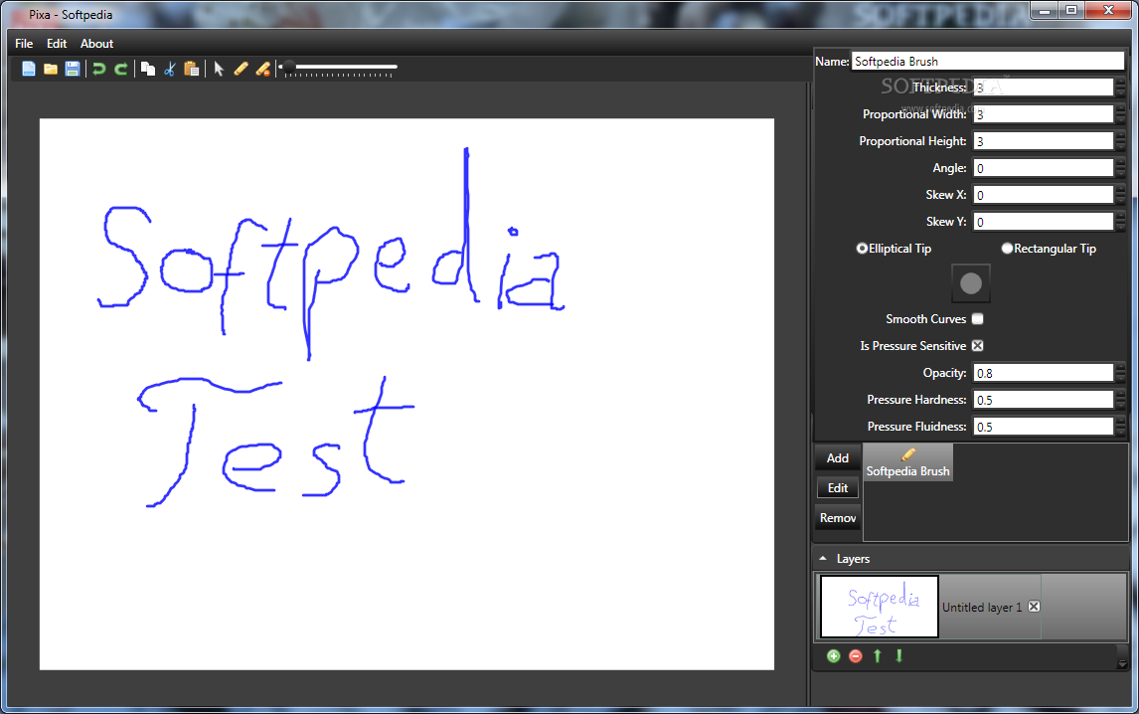The height and width of the screenshot is (714, 1139).
Task: Click the Pressure Hardness field
Action: [x=1044, y=400]
